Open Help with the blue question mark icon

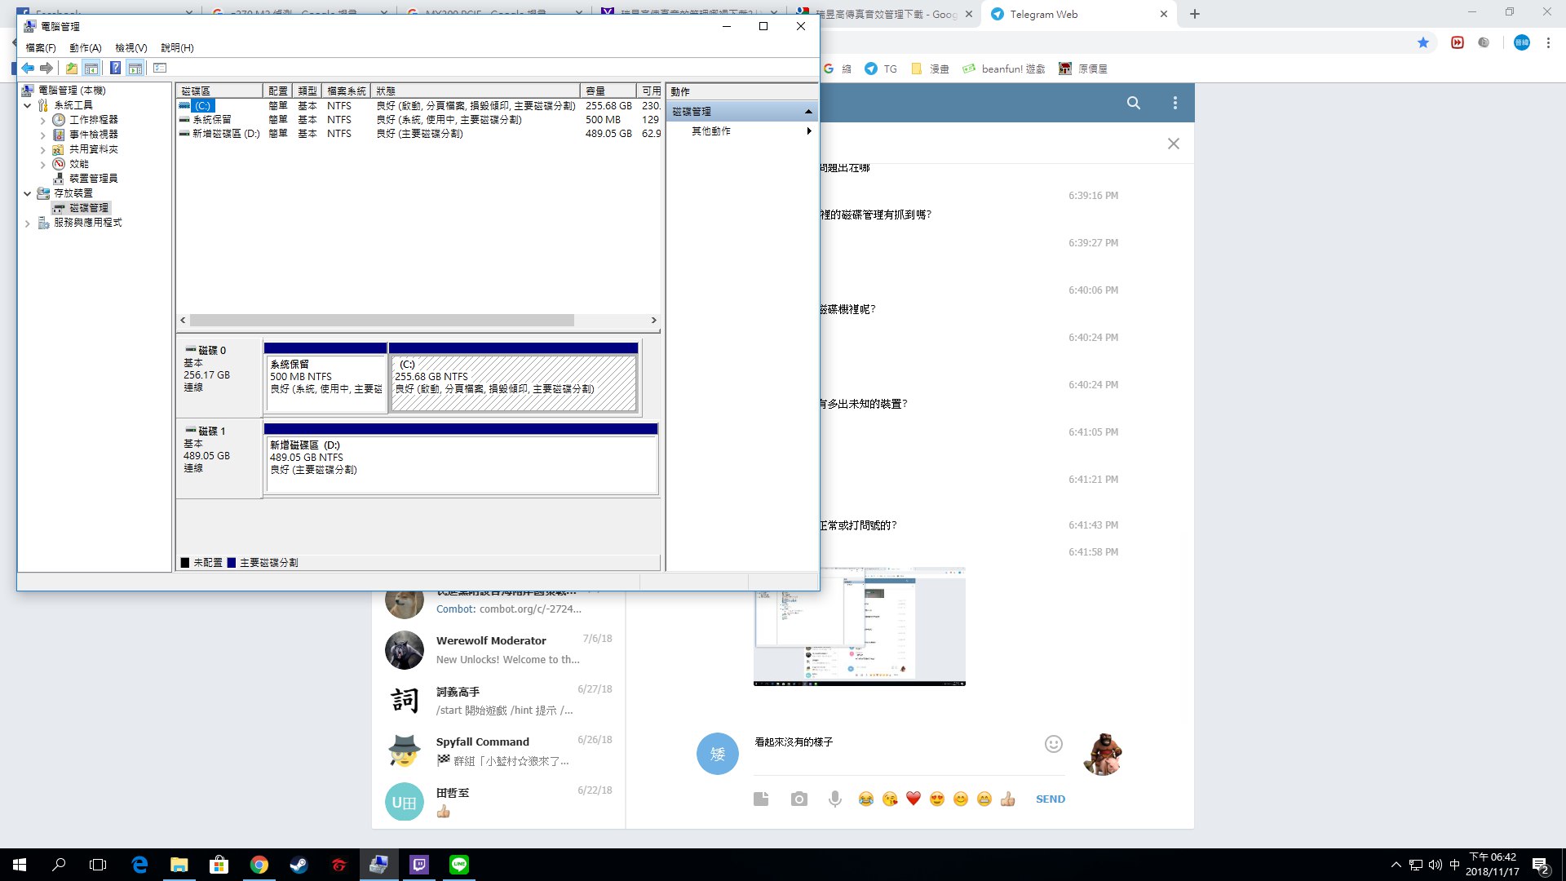(x=116, y=69)
